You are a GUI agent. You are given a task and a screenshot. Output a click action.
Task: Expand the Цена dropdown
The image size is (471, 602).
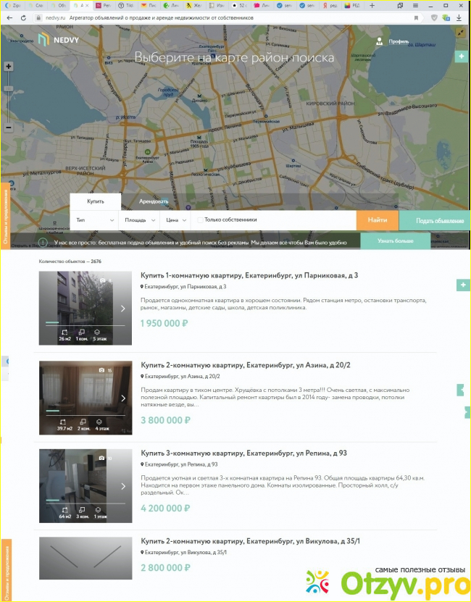(176, 220)
